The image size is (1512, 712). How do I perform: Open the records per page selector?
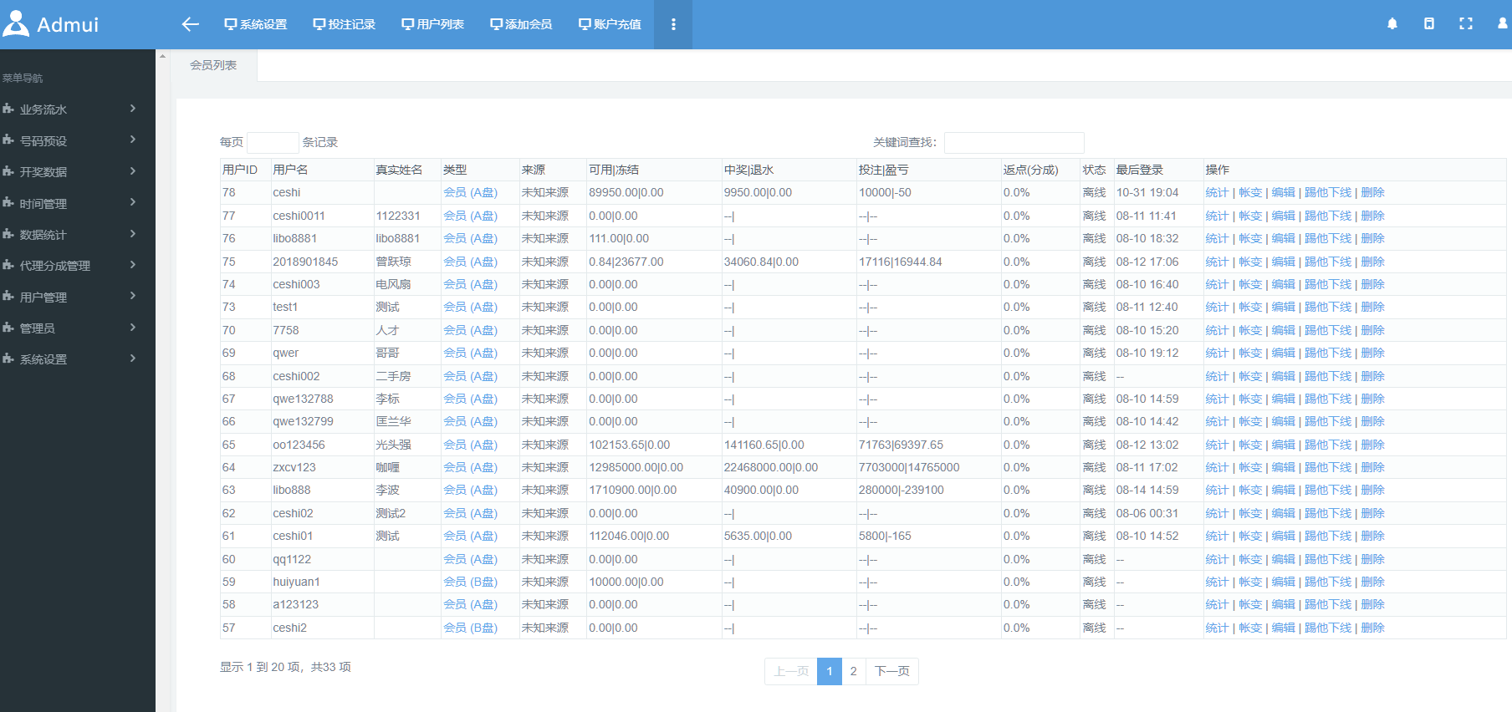273,143
